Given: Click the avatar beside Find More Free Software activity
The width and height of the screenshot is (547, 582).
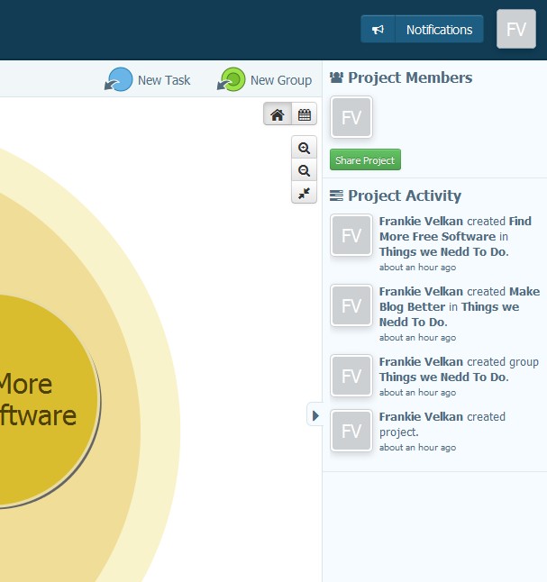Looking at the screenshot, I should (x=351, y=235).
